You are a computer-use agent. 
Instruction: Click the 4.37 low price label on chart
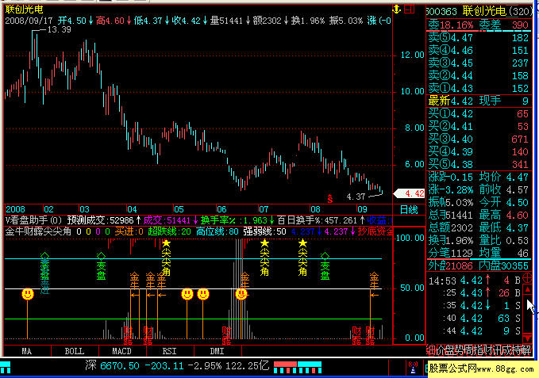(x=356, y=197)
